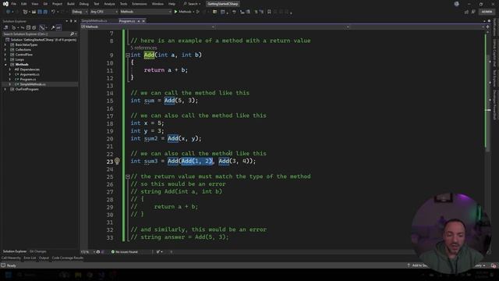The image size is (499, 281).
Task: Collapse the Methods project
Action: point(5,65)
